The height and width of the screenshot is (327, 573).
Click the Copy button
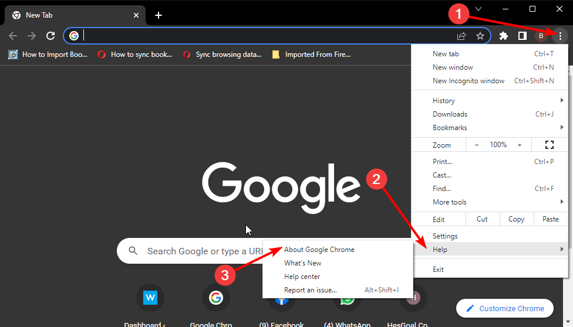pyautogui.click(x=516, y=219)
